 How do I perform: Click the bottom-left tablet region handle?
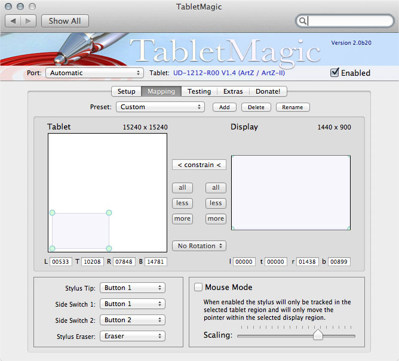tap(52, 248)
